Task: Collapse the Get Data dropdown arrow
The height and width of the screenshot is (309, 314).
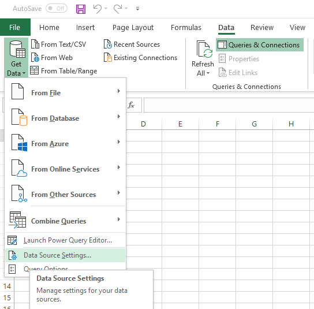Action: tap(24, 73)
